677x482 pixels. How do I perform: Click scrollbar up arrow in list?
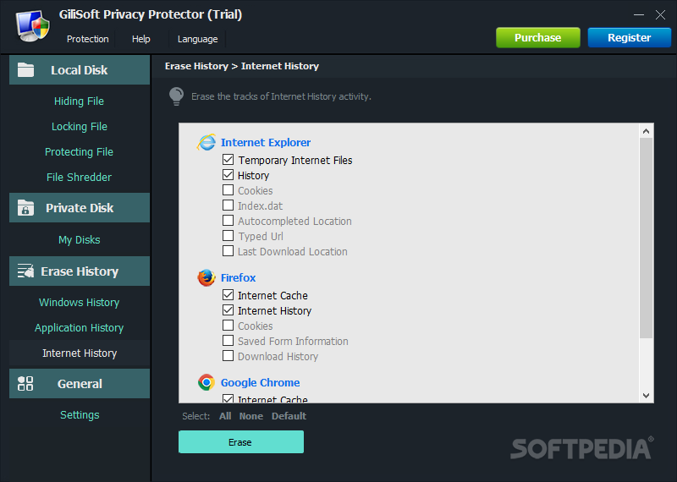coord(646,131)
